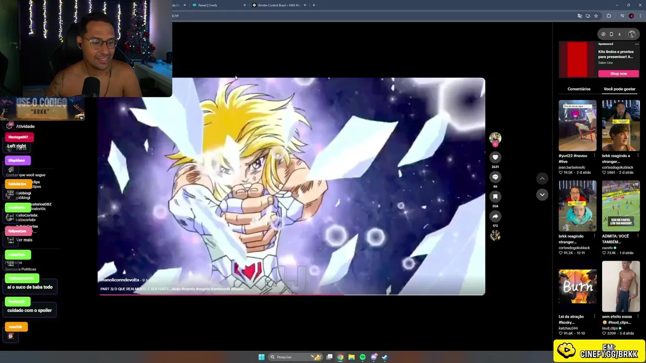The width and height of the screenshot is (646, 363).
Task: Open the top brkk reagindo a stranger thumbnail
Action: [621, 126]
